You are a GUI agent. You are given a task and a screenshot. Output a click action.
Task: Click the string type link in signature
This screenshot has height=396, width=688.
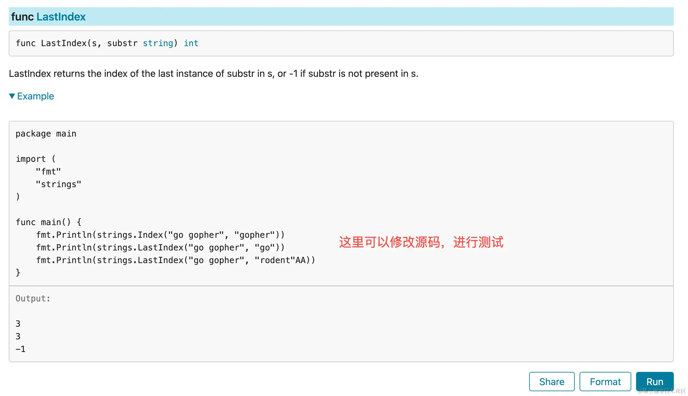coord(158,43)
